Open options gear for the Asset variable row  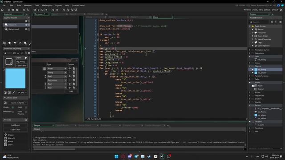[69, 68]
